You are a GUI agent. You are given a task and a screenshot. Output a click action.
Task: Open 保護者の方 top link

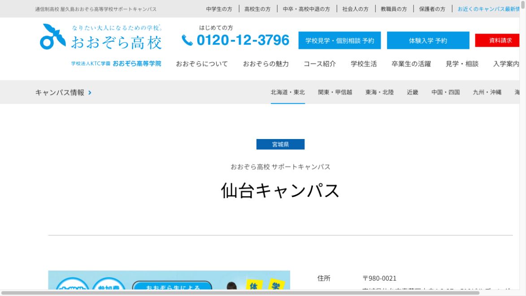pos(432,9)
